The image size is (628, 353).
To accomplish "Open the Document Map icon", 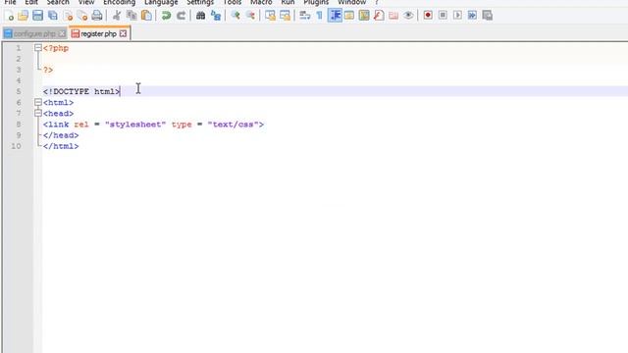I will [x=364, y=16].
